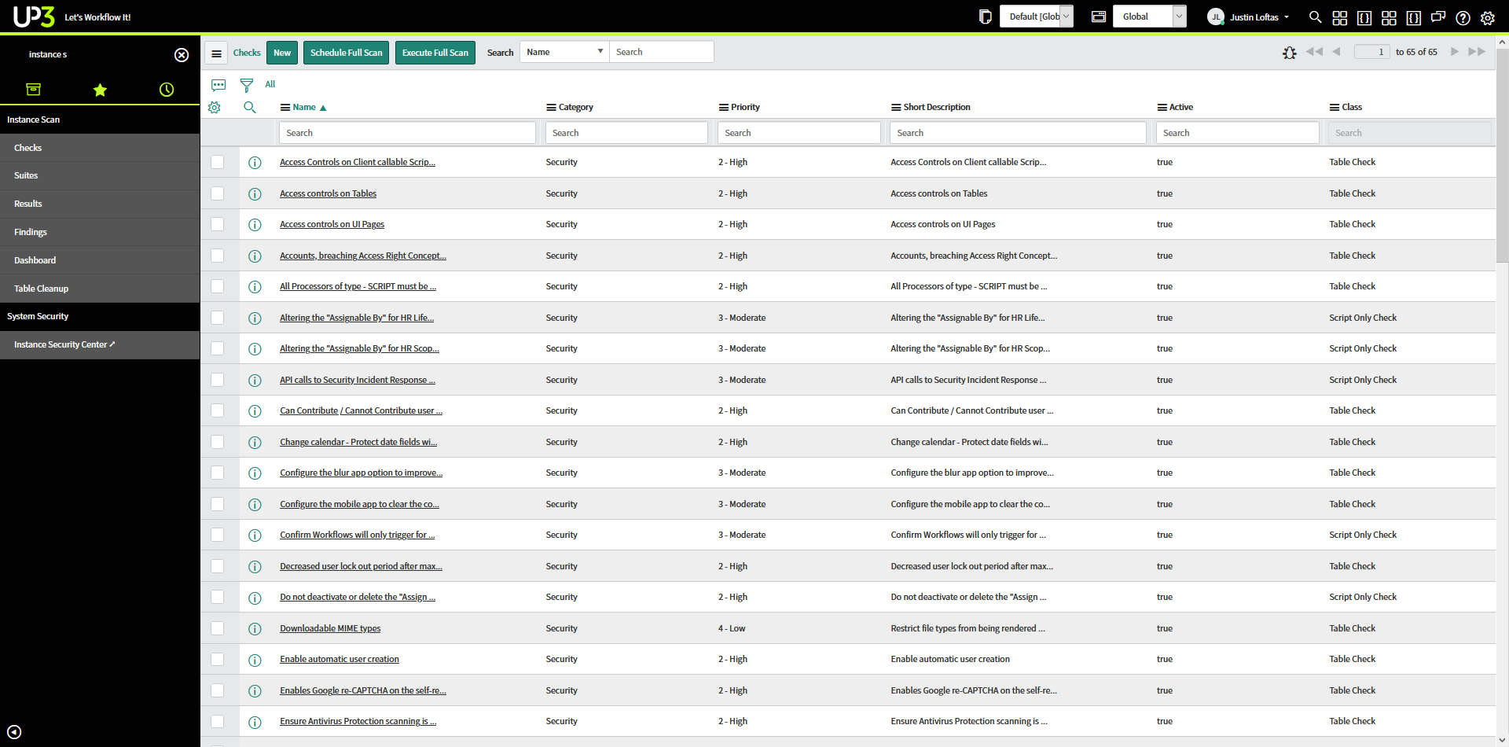The image size is (1509, 747).
Task: Open the personalized list columns gear icon
Action: (215, 108)
